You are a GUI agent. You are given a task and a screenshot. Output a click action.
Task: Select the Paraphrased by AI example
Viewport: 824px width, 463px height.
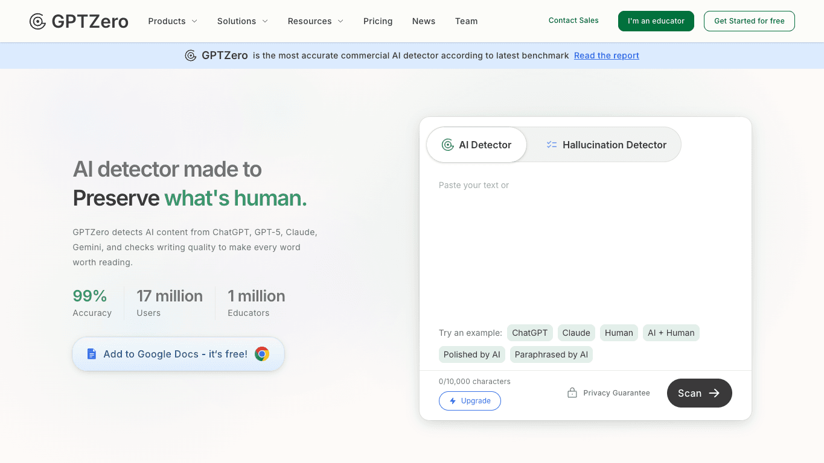(551, 354)
